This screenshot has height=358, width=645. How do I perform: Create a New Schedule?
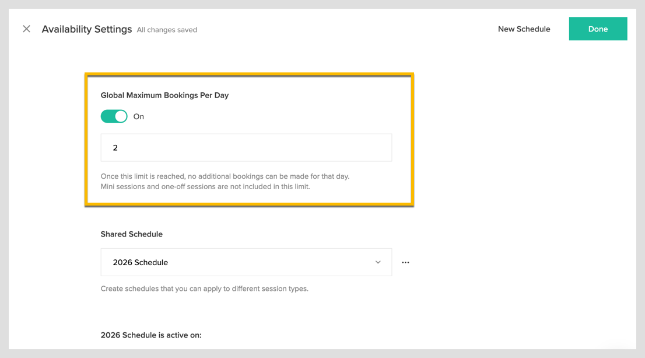(x=524, y=29)
